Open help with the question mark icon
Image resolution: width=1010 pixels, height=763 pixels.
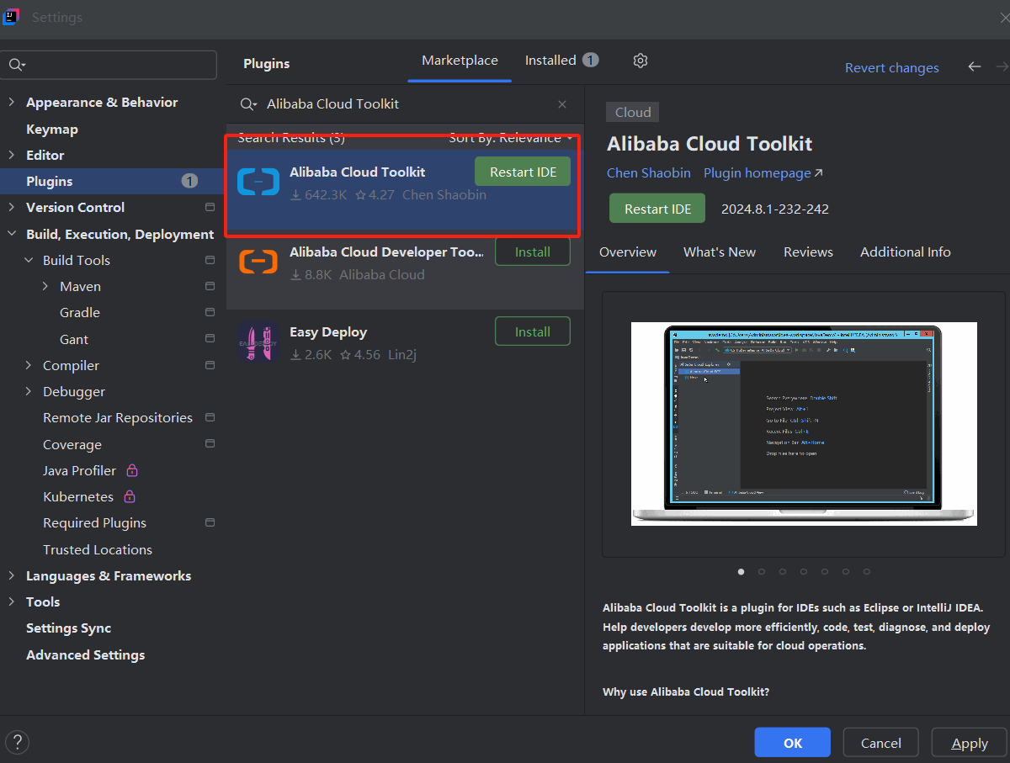(17, 742)
